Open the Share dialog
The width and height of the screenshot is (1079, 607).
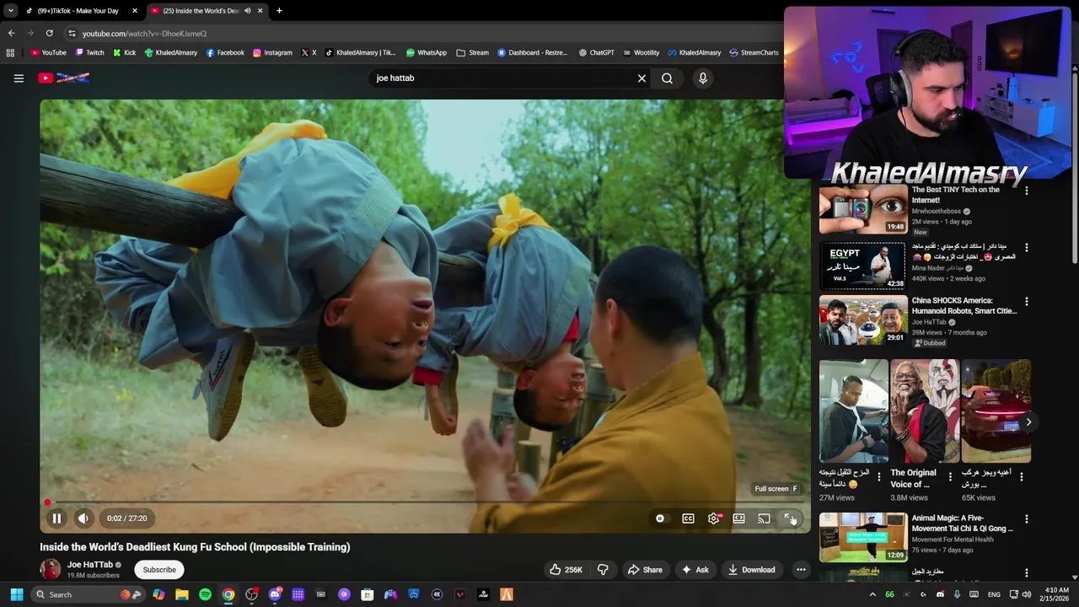645,570
